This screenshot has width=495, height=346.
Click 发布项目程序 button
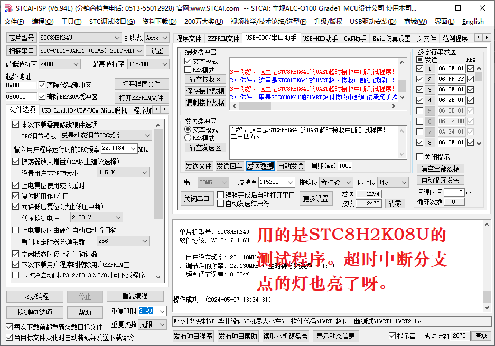[x=193, y=336]
